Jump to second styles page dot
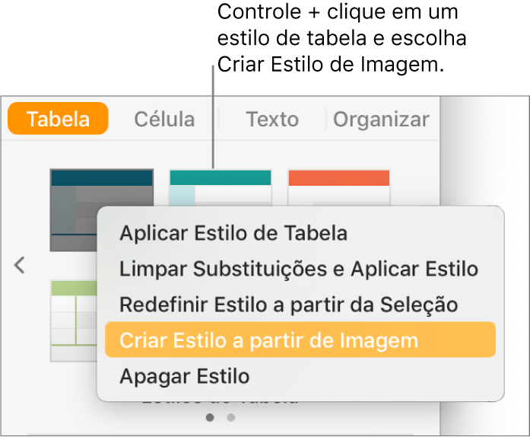Image resolution: width=530 pixels, height=437 pixels. click(x=231, y=417)
